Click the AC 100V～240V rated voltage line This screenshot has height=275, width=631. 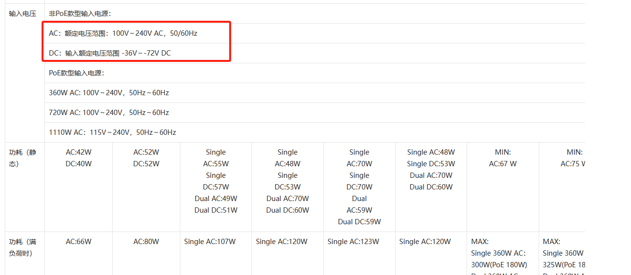click(x=123, y=33)
